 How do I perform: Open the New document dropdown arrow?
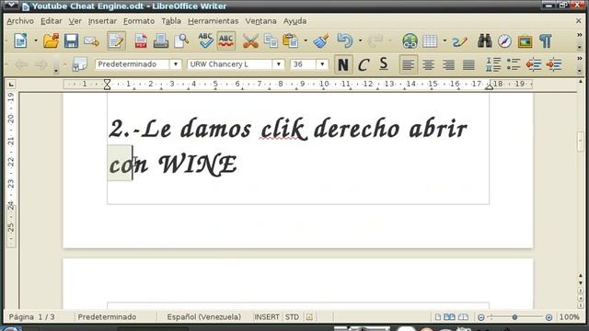tap(36, 40)
